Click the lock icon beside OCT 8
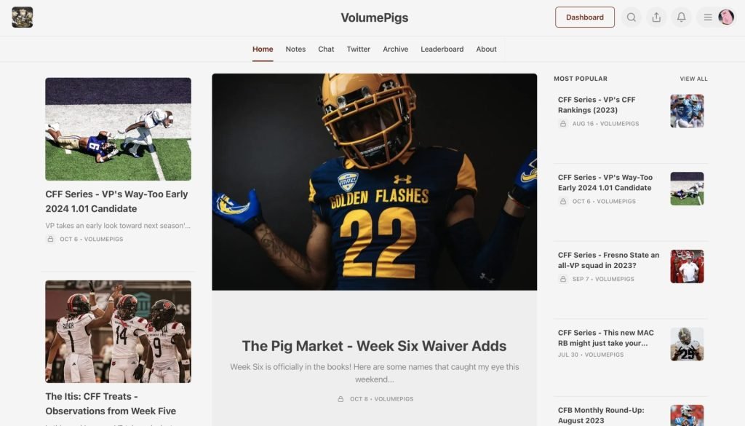 [340, 399]
